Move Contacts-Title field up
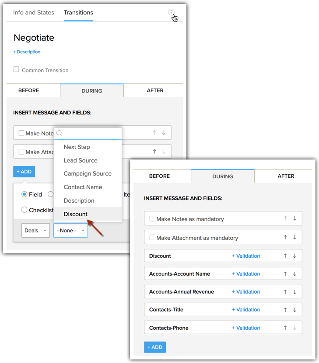The width and height of the screenshot is (319, 363). 285,310
